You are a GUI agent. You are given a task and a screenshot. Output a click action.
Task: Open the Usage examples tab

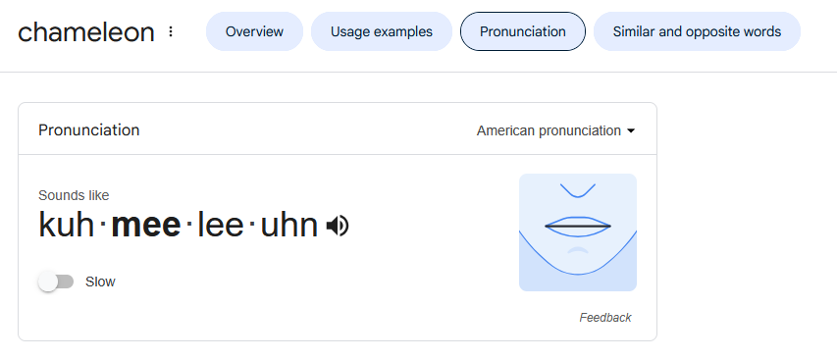(381, 31)
